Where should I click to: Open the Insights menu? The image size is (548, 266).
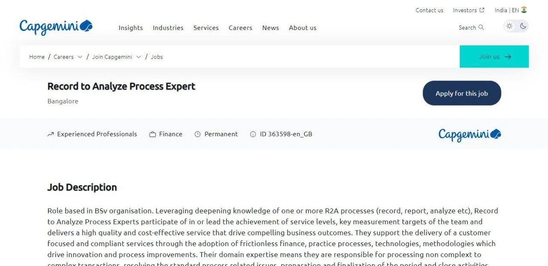(131, 28)
